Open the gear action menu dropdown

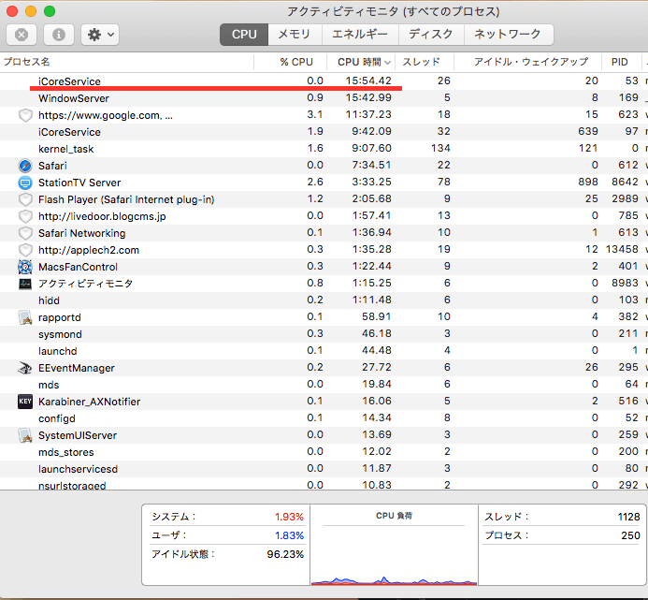100,35
